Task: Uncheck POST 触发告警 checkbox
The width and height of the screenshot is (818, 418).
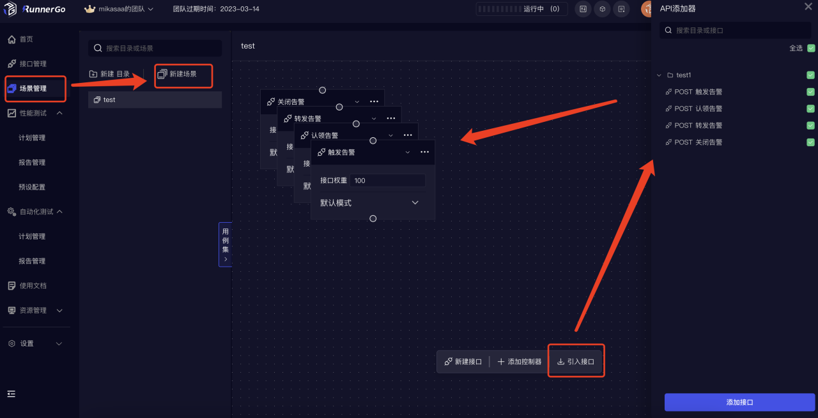Action: click(810, 92)
